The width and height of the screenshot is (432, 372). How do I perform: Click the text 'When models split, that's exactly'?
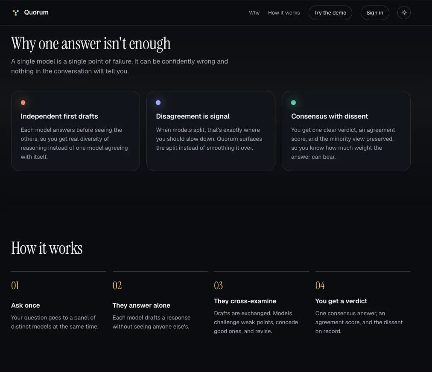click(209, 139)
